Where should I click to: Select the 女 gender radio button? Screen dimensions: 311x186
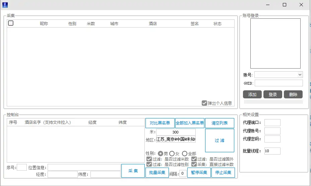point(172,154)
